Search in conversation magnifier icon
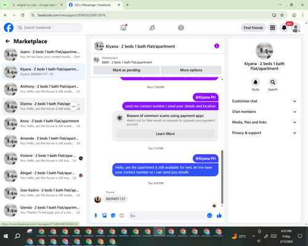Image resolution: width=308 pixels, height=246 pixels. click(x=273, y=82)
